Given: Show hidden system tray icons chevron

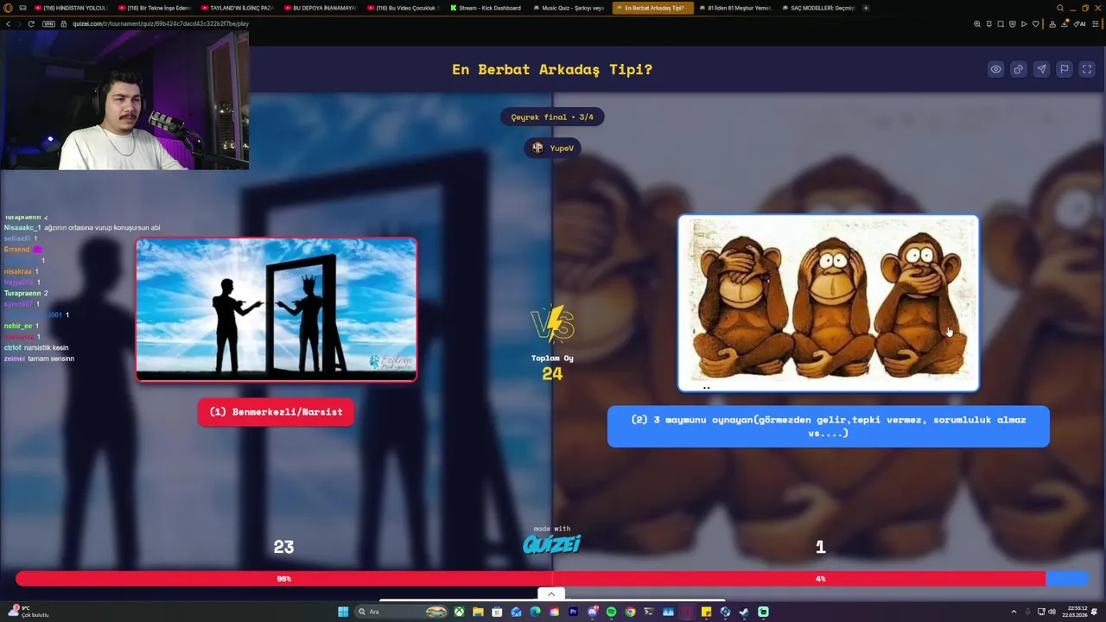Looking at the screenshot, I should click(x=1014, y=612).
